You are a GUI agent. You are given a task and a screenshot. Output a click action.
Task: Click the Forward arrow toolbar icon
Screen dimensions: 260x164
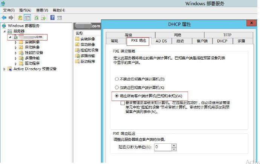point(11,18)
